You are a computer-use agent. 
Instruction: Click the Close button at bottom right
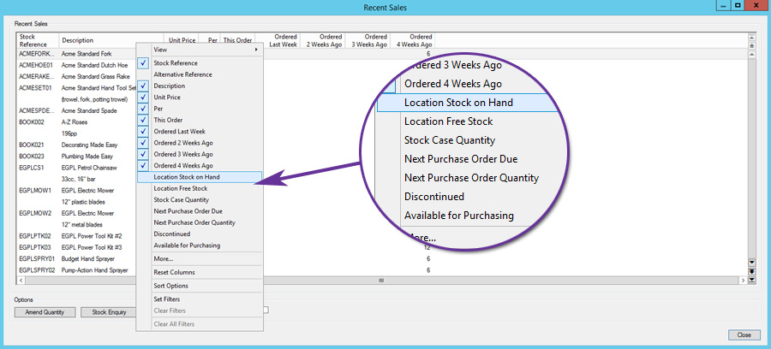pyautogui.click(x=744, y=334)
